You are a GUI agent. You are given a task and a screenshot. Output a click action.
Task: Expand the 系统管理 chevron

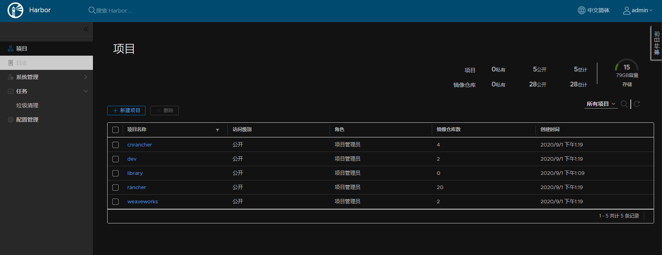(86, 77)
